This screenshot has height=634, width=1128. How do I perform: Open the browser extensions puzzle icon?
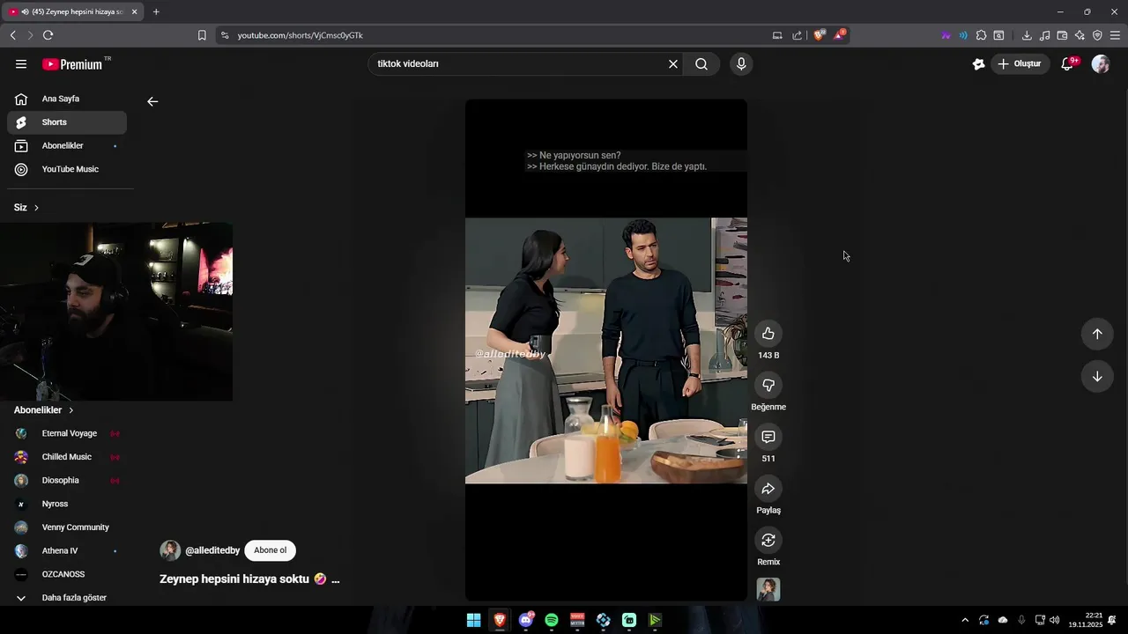[x=981, y=35]
